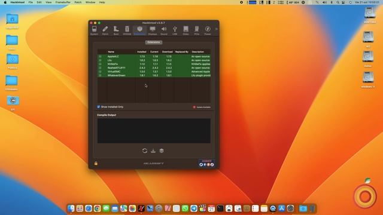Viewport: 383px width, 215px height.
Task: Sort by the Current column header
Action: click(x=154, y=52)
